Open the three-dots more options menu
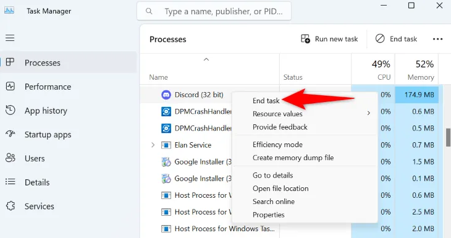Screen dimensions: 451x238 [437, 39]
